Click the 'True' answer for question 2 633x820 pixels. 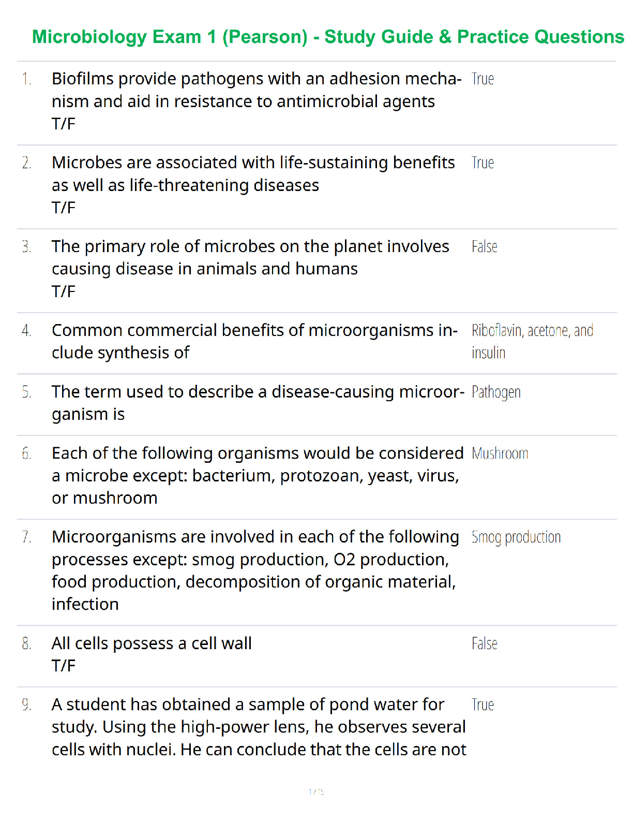[x=483, y=163]
